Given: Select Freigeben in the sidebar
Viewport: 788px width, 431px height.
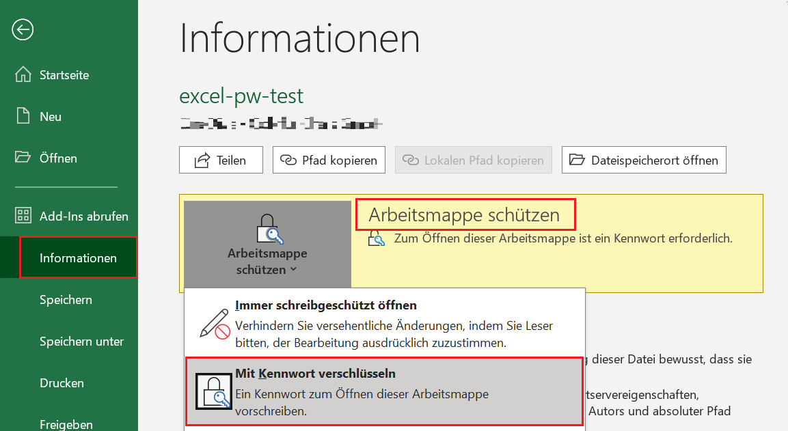Looking at the screenshot, I should pos(66,424).
